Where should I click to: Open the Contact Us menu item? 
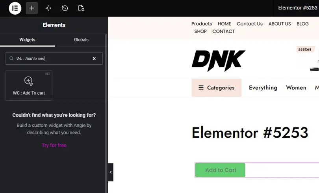pyautogui.click(x=250, y=24)
